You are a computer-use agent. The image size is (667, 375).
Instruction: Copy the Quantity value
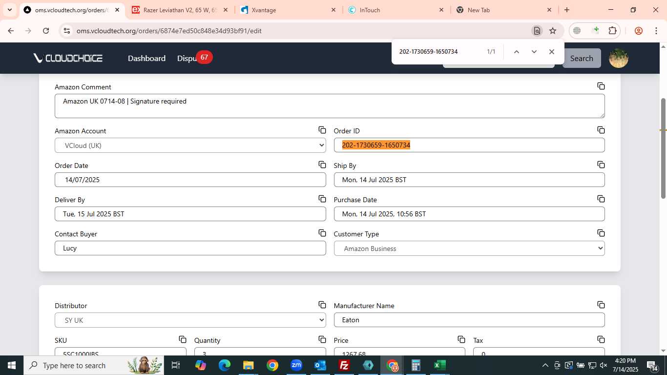pyautogui.click(x=322, y=339)
